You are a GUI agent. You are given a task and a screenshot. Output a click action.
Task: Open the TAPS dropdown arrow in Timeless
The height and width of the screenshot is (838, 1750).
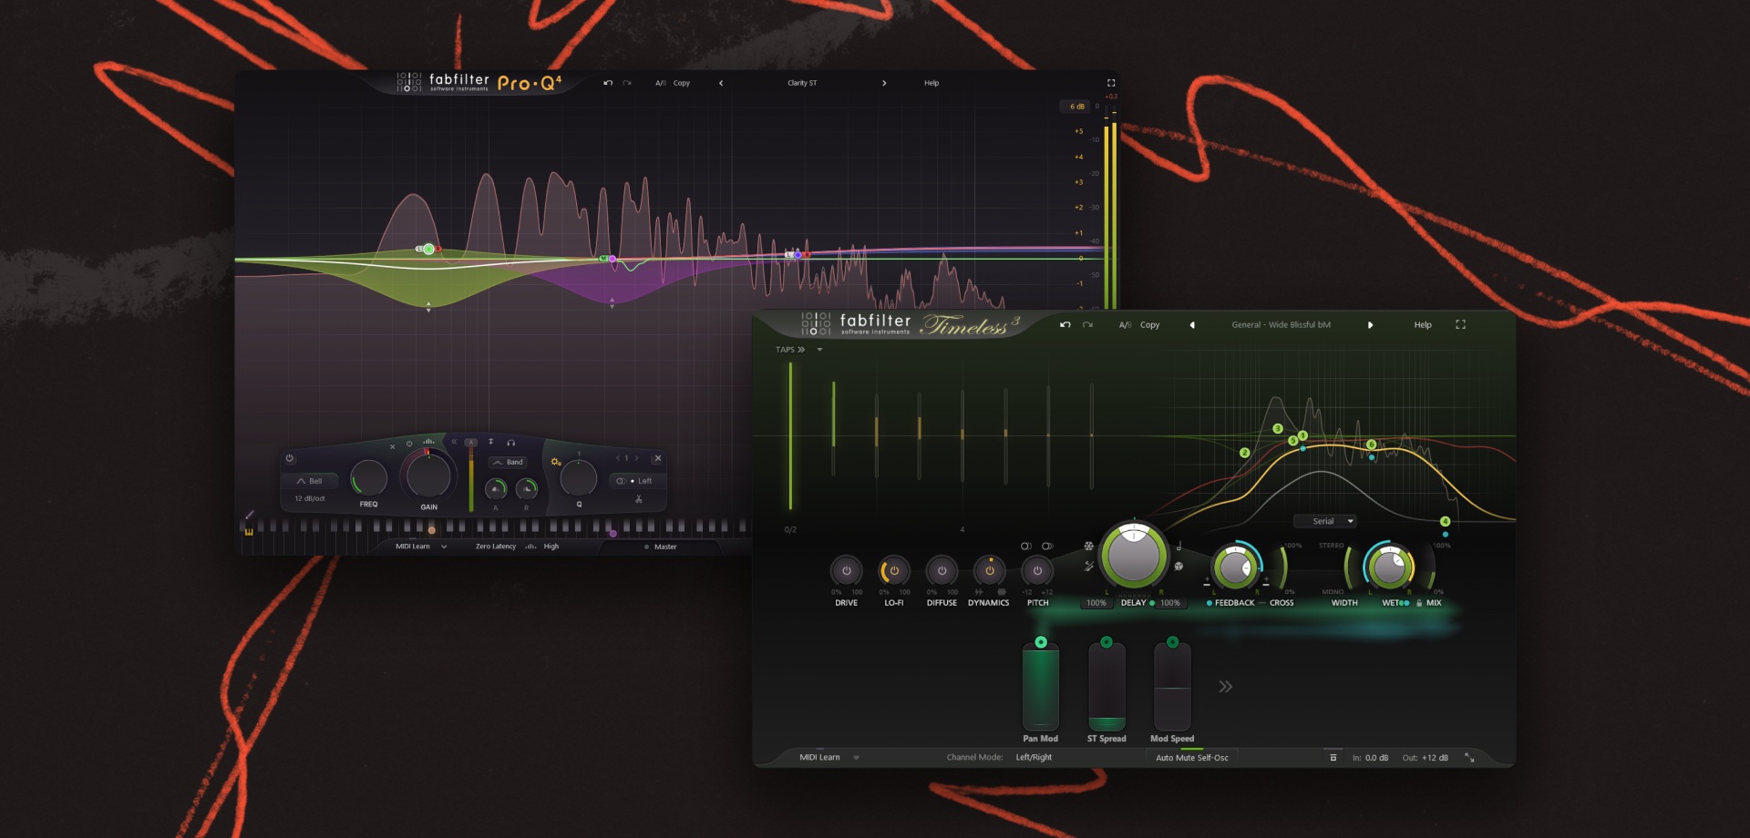pos(818,349)
